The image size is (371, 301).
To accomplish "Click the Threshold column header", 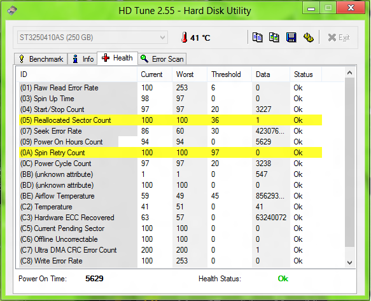I will point(230,74).
